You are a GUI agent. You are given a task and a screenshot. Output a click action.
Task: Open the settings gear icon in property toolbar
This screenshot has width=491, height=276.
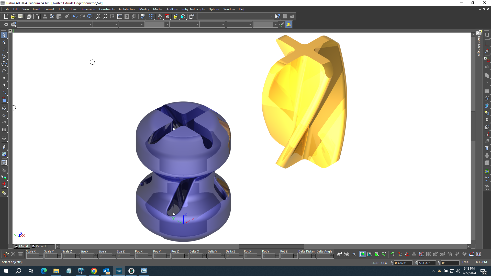(6, 25)
